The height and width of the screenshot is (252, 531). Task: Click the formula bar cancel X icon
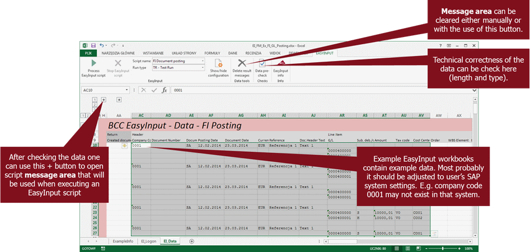[x=144, y=90]
